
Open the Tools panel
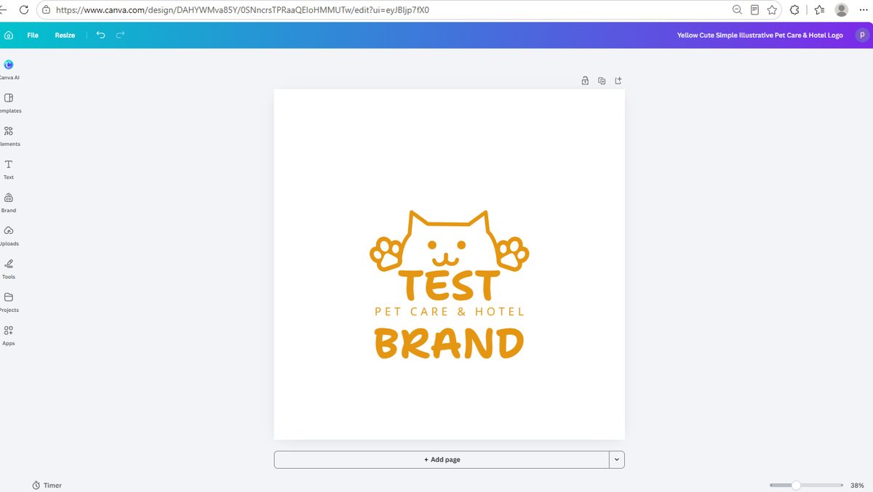[9, 268]
